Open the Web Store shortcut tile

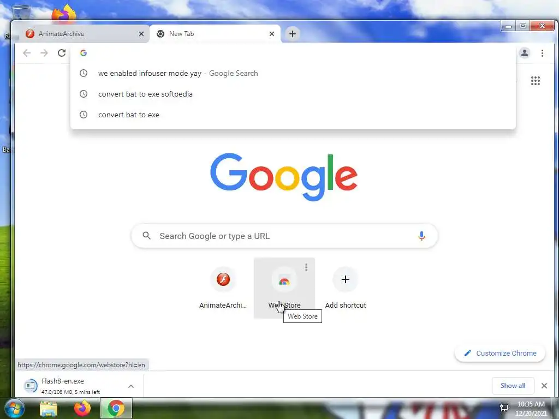[x=284, y=288]
